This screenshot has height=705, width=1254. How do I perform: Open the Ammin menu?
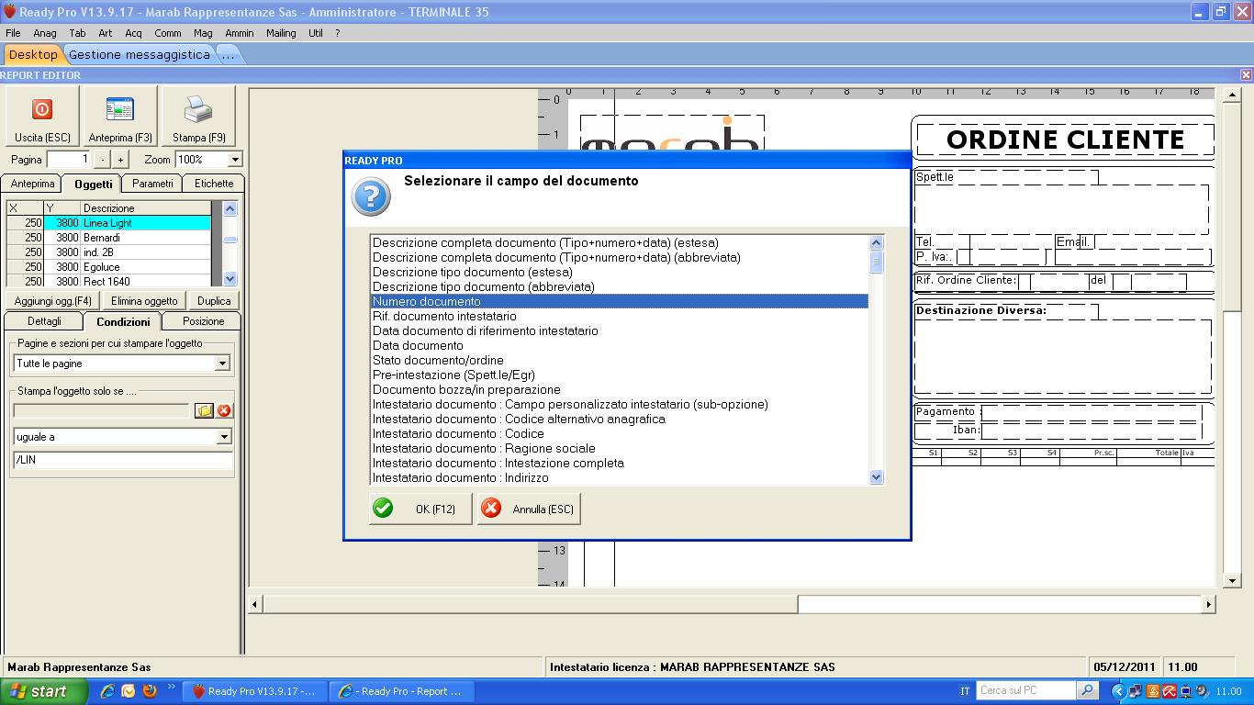pyautogui.click(x=239, y=33)
